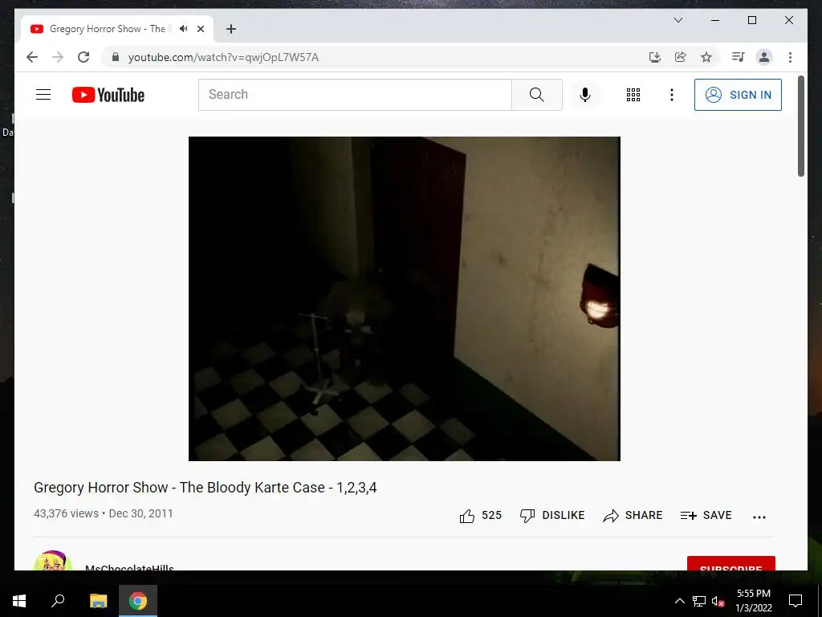
Task: Open a new tab with plus button
Action: point(230,29)
